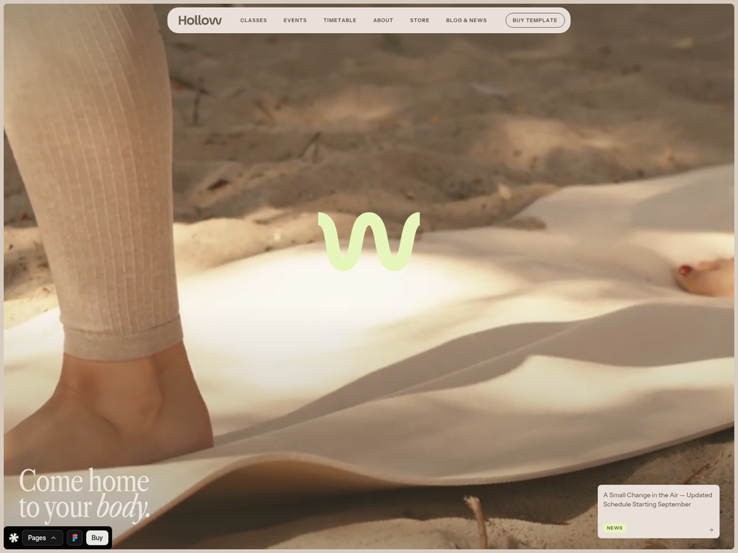Open the asterisk icon in bottom toolbar

[14, 538]
